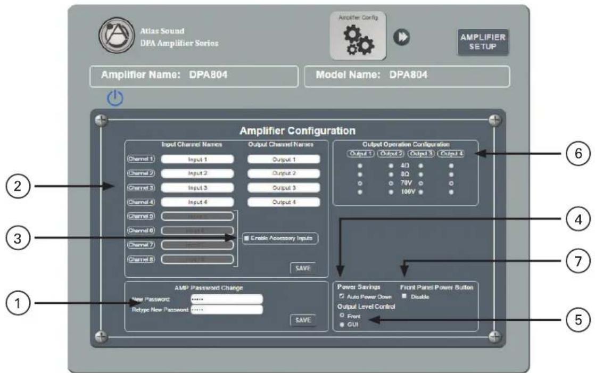Edit the Input 2 channel name field
The height and width of the screenshot is (373, 595).
click(x=197, y=173)
